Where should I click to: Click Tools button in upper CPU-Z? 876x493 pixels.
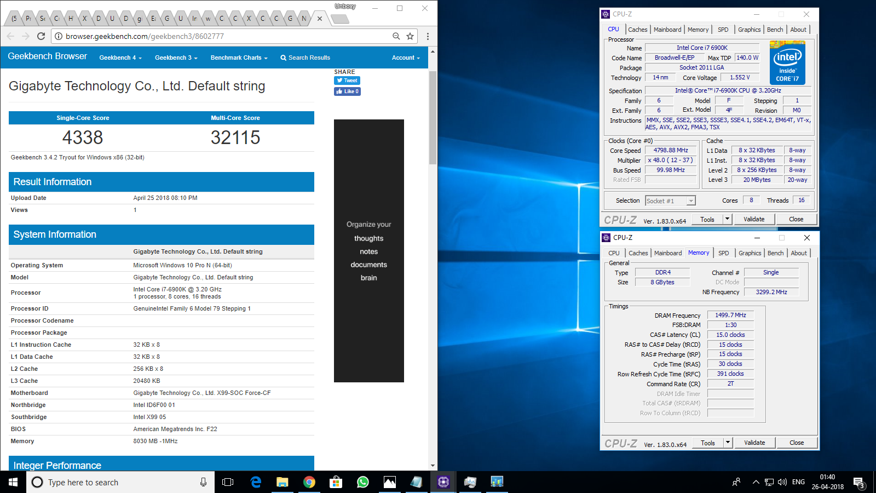click(707, 219)
